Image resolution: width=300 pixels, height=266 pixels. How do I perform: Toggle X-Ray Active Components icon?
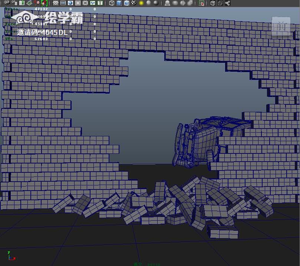coord(183,3)
